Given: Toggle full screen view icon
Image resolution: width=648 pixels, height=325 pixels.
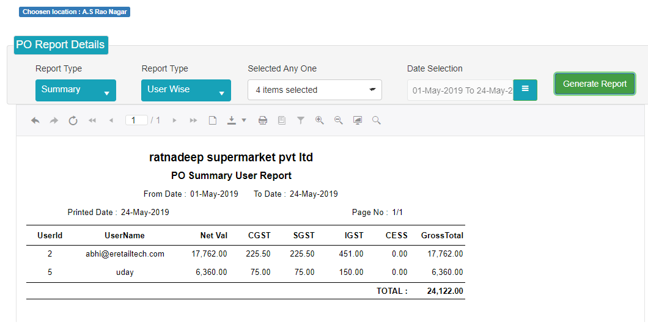Looking at the screenshot, I should (x=358, y=120).
